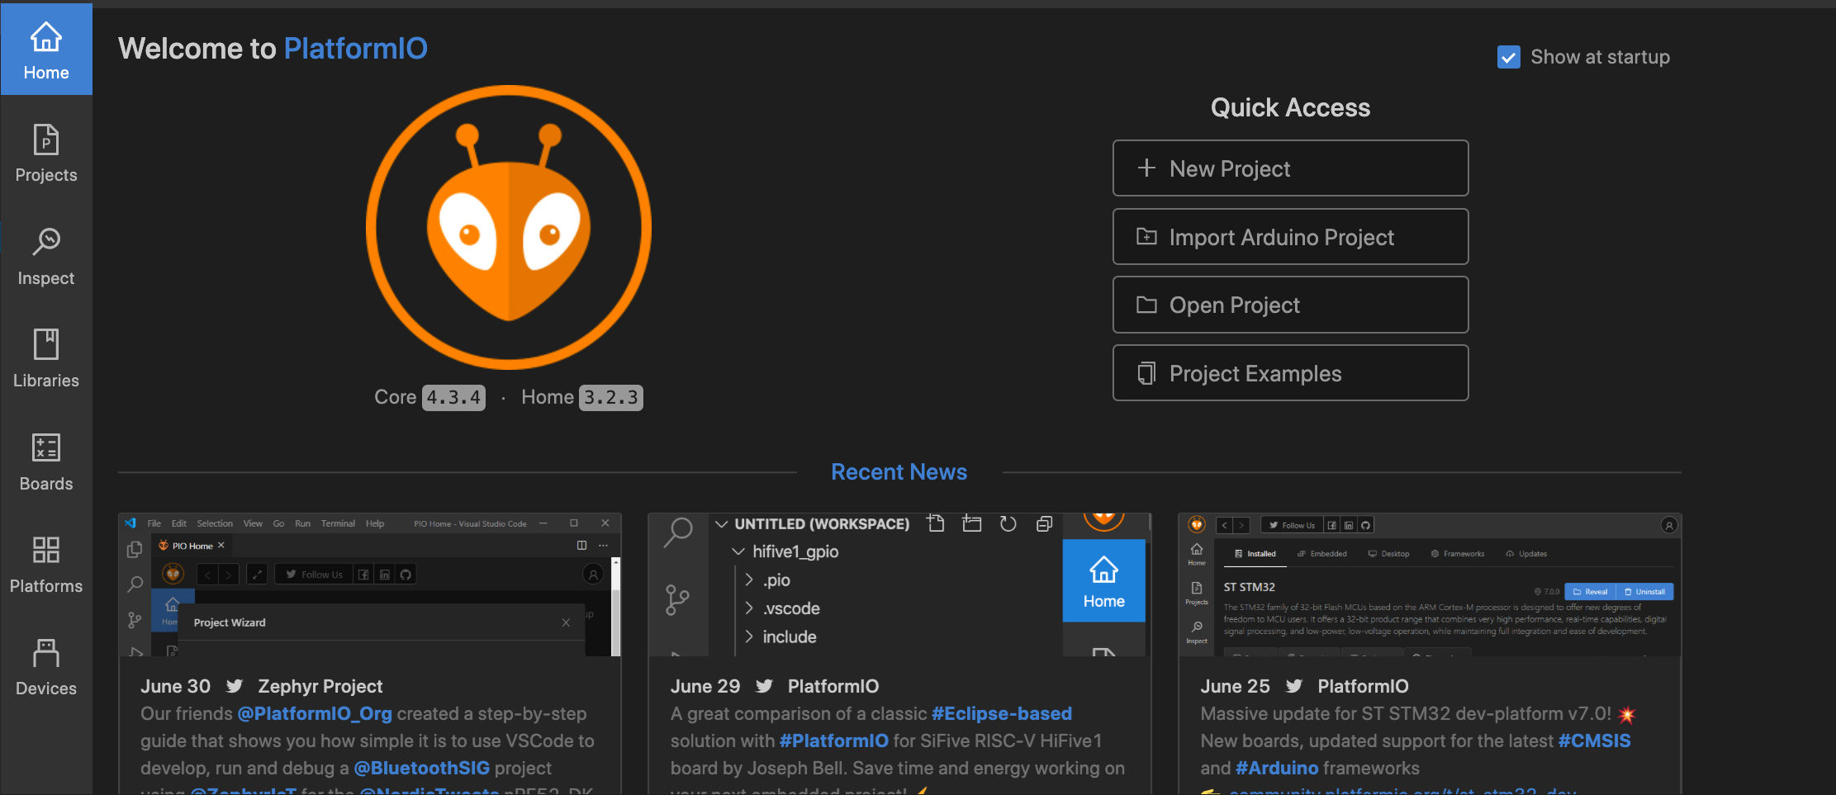Open the Zephyr Project news thumbnail
Screen dimensions: 1836x795
click(370, 585)
